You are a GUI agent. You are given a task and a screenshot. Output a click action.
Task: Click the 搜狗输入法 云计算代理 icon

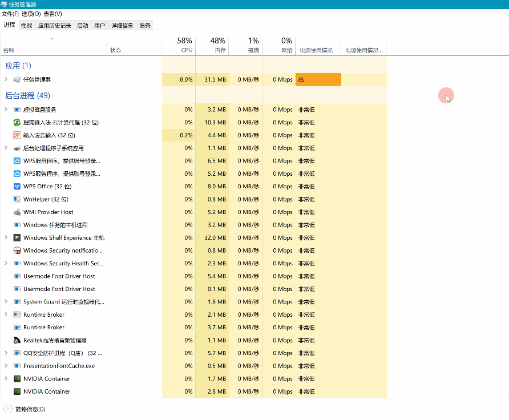tap(17, 122)
